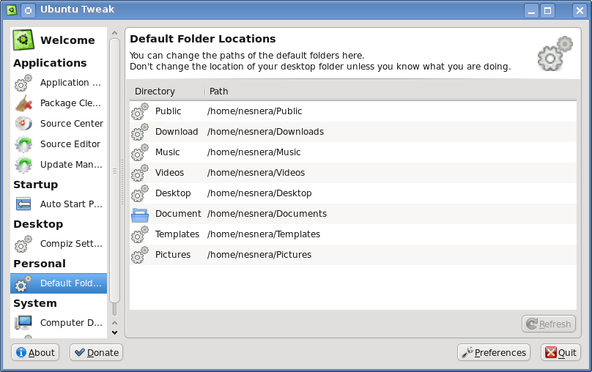Click the Update Manager icon

[x=23, y=165]
